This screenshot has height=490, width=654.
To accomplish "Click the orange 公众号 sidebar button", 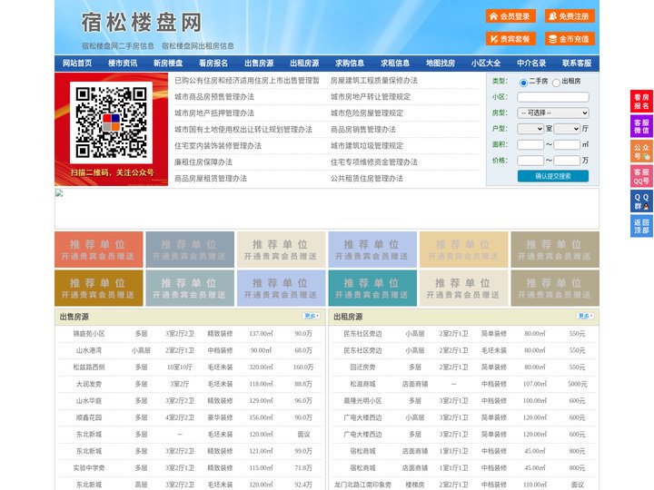I will pyautogui.click(x=641, y=152).
